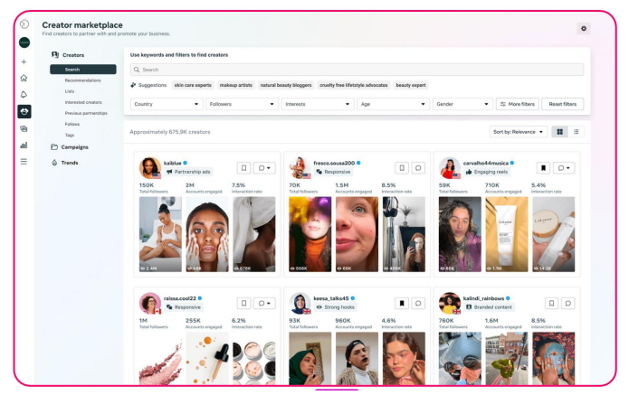Image resolution: width=629 pixels, height=395 pixels.
Task: Click the home icon in left sidebar
Action: point(24,78)
